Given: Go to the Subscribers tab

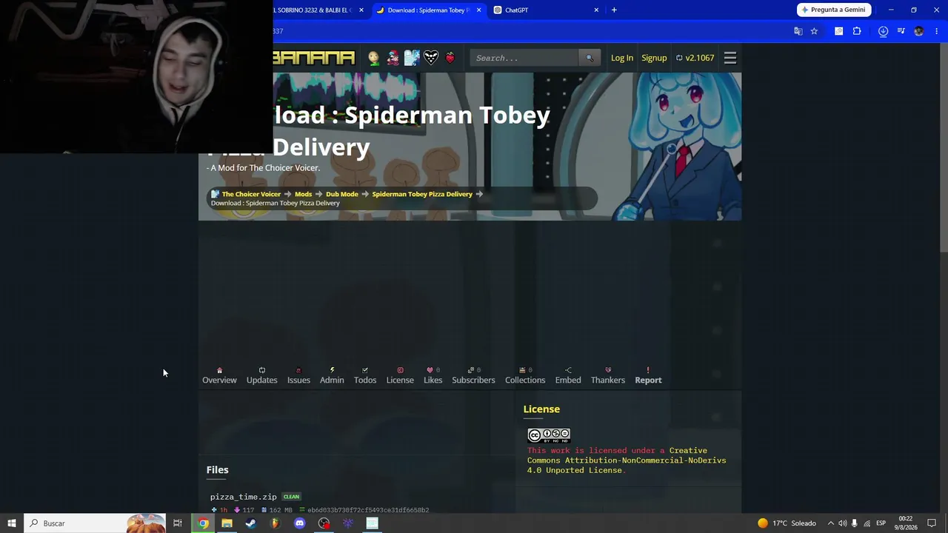Looking at the screenshot, I should 473,375.
